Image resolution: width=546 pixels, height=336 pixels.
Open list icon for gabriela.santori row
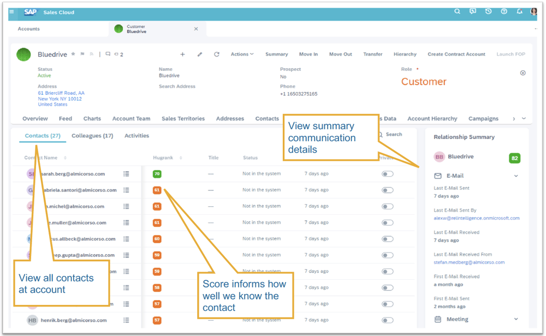(x=126, y=190)
